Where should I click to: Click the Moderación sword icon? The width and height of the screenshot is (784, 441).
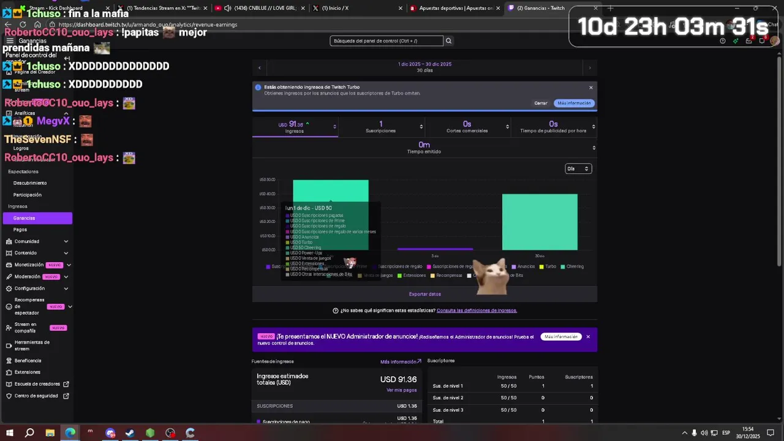(9, 277)
